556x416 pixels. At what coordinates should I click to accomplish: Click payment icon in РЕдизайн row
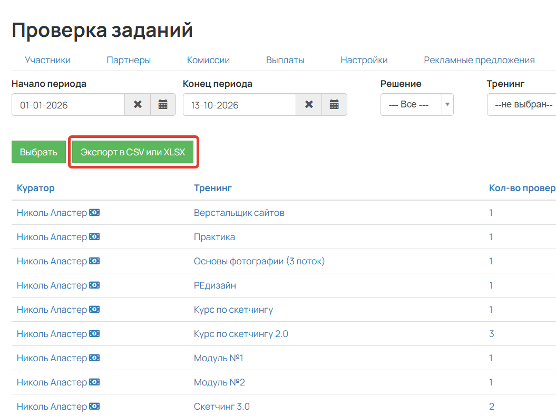[x=94, y=285]
